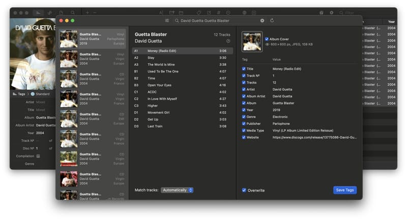
Task: Uncheck the Year tag checkbox
Action: pos(244,110)
